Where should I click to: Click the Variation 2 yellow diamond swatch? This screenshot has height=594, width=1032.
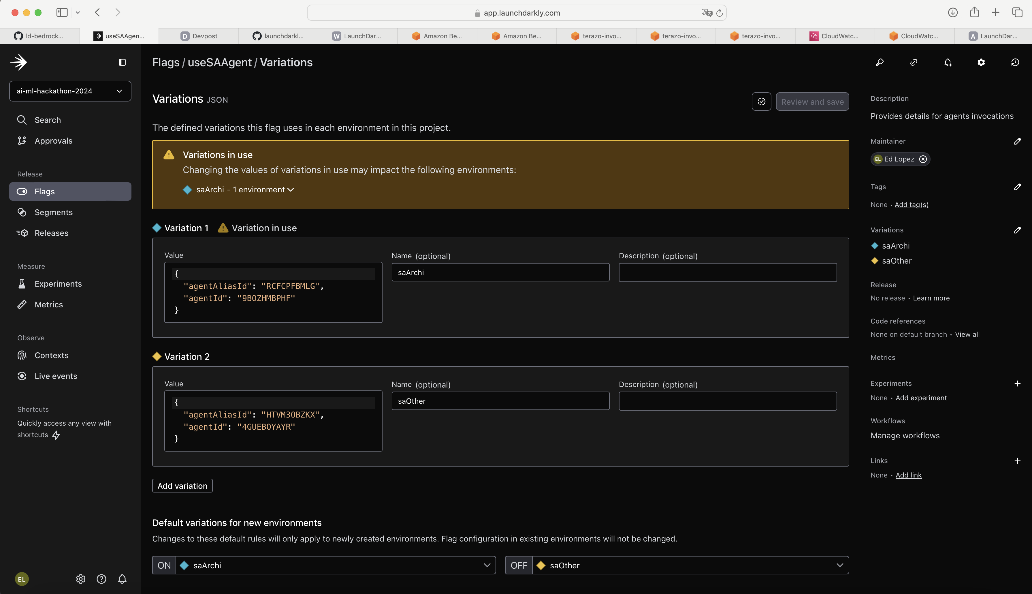click(x=157, y=357)
